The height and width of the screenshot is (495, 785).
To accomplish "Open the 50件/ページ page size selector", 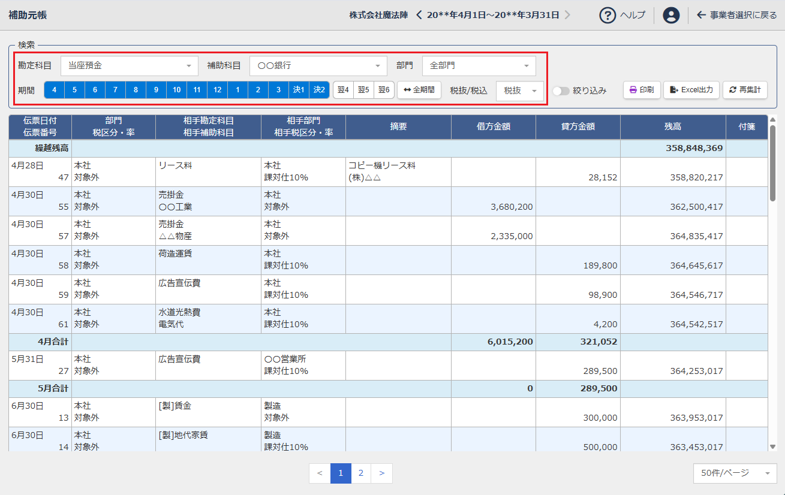I will [735, 473].
